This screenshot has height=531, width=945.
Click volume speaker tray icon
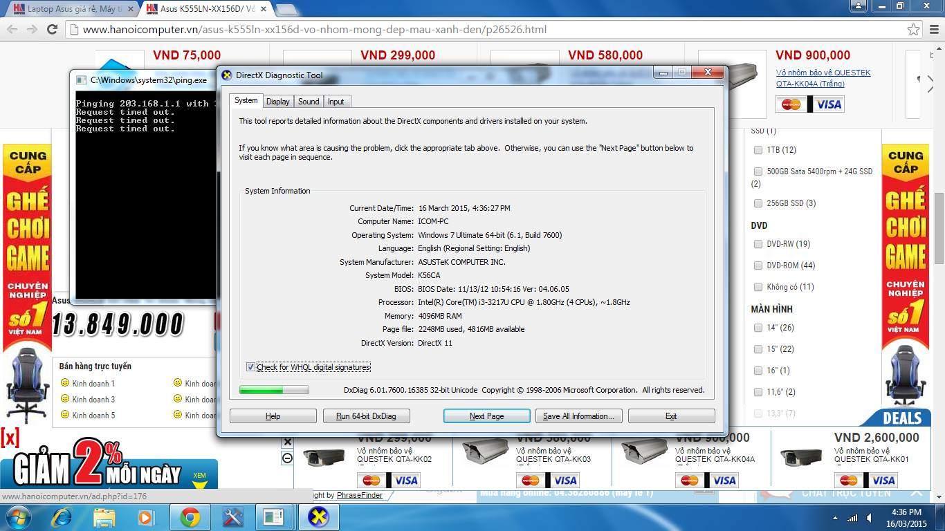[x=870, y=518]
